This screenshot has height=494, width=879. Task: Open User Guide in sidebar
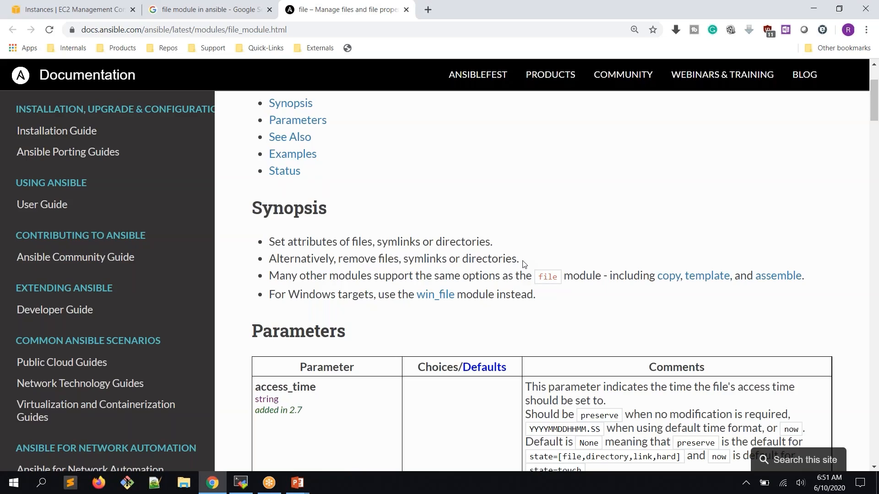42,204
